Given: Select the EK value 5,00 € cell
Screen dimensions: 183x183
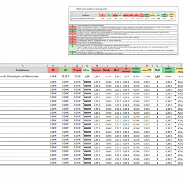Looking at the screenshot, I should click(x=53, y=77).
